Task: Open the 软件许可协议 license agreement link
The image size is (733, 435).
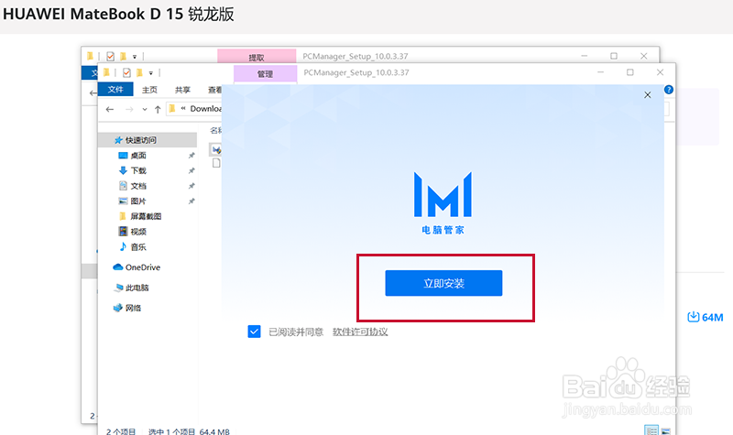Action: coord(360,332)
